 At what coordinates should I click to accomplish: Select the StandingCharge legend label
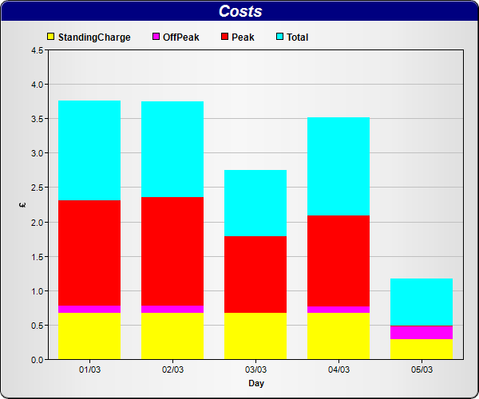coord(94,38)
